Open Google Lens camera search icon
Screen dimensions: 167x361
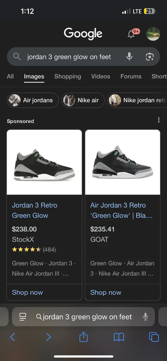click(x=150, y=57)
